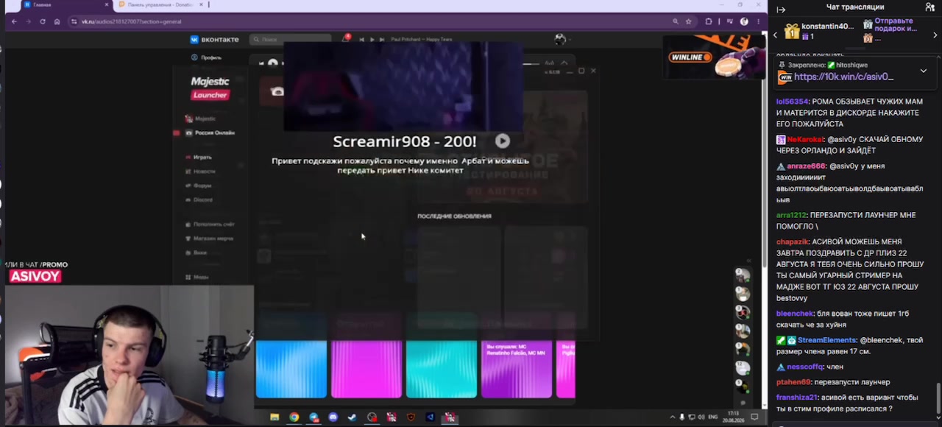Viewport: 942px width, 427px height.
Task: Select Majestic server in launcher sidebar
Action: click(x=201, y=119)
